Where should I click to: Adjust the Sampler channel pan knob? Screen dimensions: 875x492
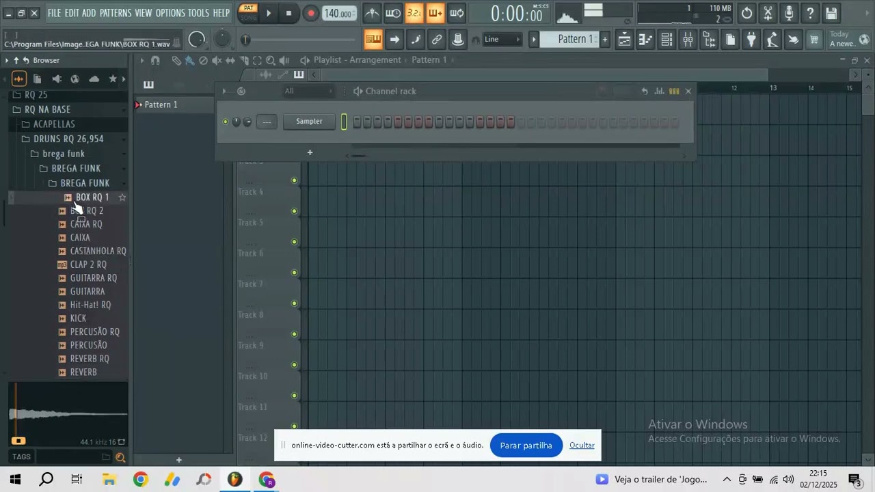click(237, 122)
